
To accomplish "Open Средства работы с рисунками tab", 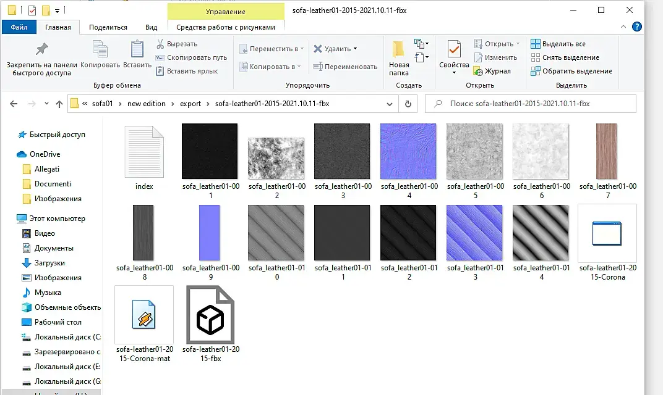I will [225, 27].
